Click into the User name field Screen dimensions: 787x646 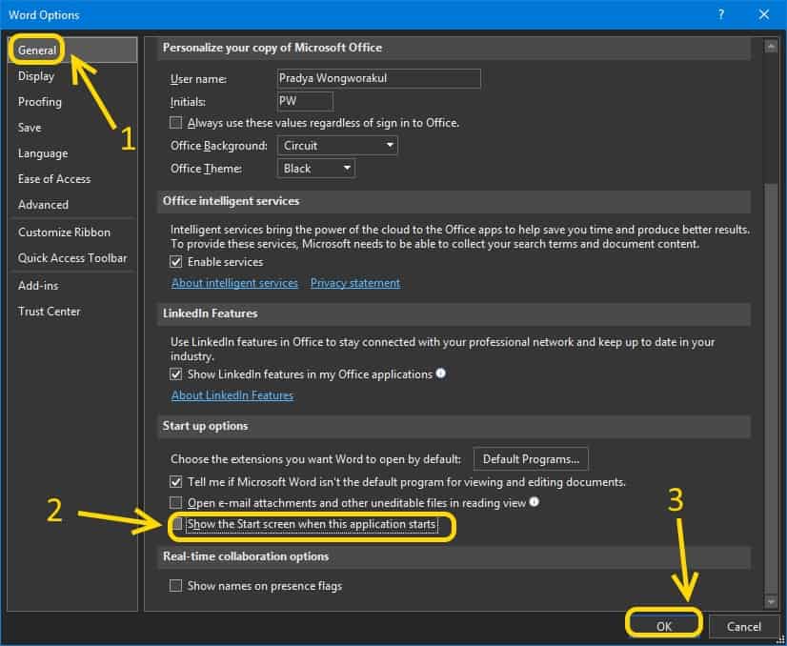tap(378, 78)
